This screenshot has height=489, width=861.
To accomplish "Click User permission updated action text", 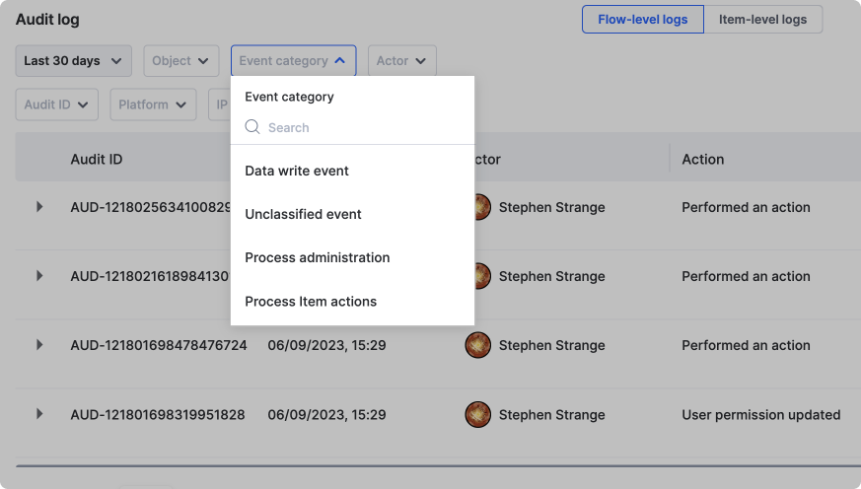I will (761, 415).
